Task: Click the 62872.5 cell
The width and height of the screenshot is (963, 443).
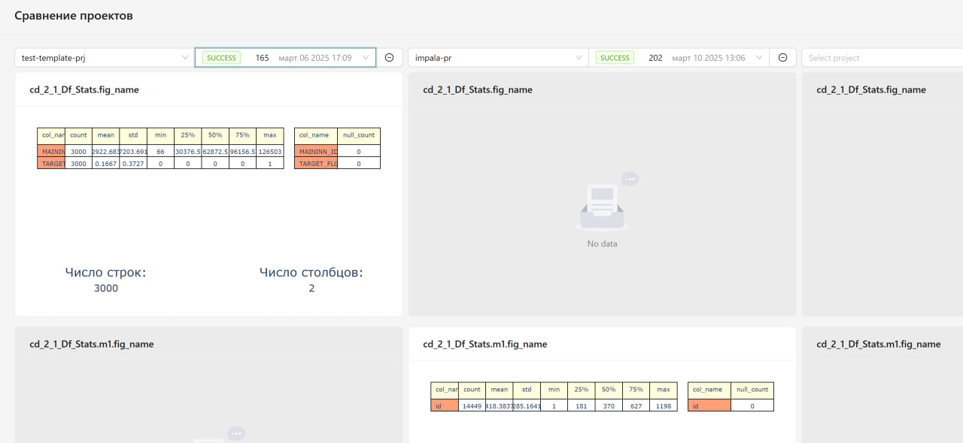Action: tap(215, 151)
